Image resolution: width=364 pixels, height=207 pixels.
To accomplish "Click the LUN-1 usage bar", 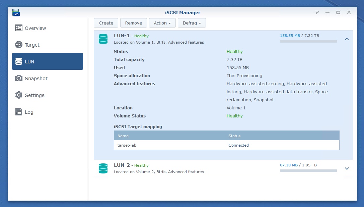I will 308,41.
